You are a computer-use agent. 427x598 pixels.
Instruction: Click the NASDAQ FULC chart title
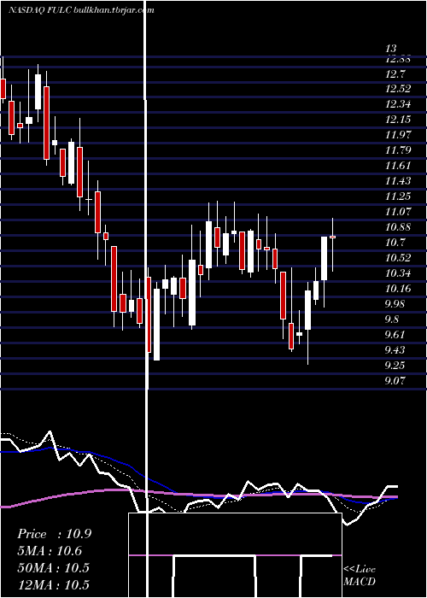click(x=81, y=10)
